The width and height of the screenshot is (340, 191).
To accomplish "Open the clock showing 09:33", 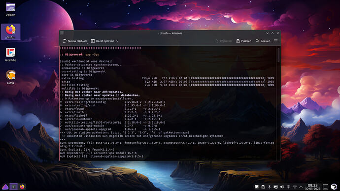I will point(312,187).
